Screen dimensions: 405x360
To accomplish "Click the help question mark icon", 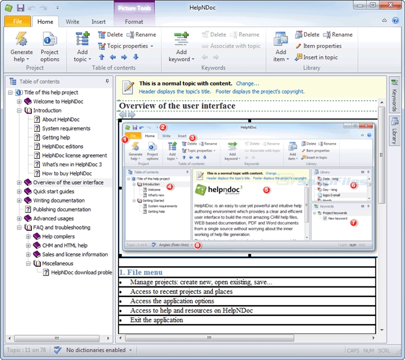I will coord(395,20).
